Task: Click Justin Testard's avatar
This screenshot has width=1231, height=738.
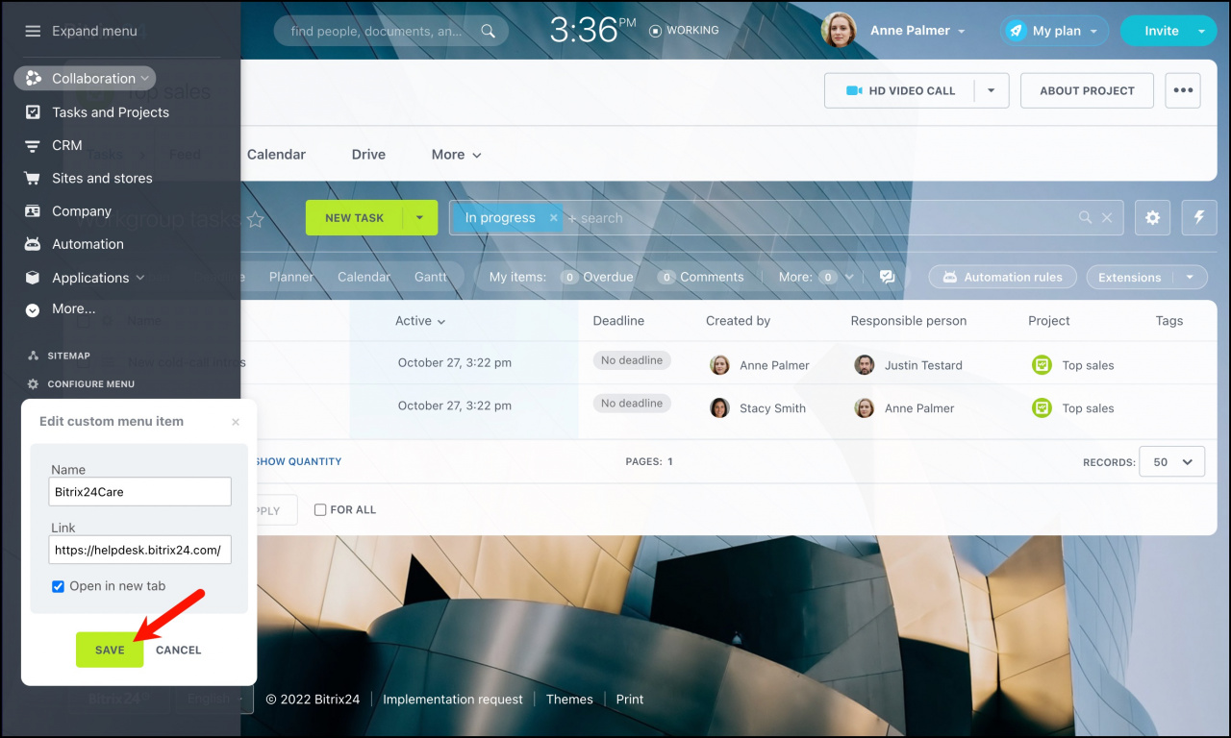Action: click(865, 365)
